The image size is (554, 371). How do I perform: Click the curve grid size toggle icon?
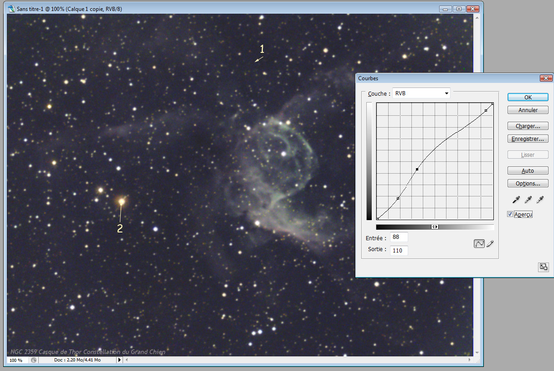tap(544, 267)
